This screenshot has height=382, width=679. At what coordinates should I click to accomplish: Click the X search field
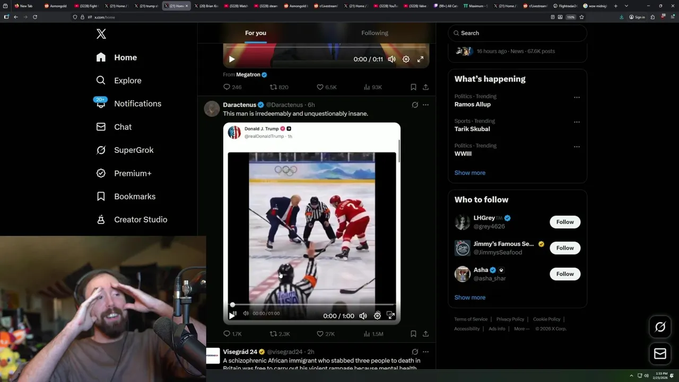click(x=517, y=33)
